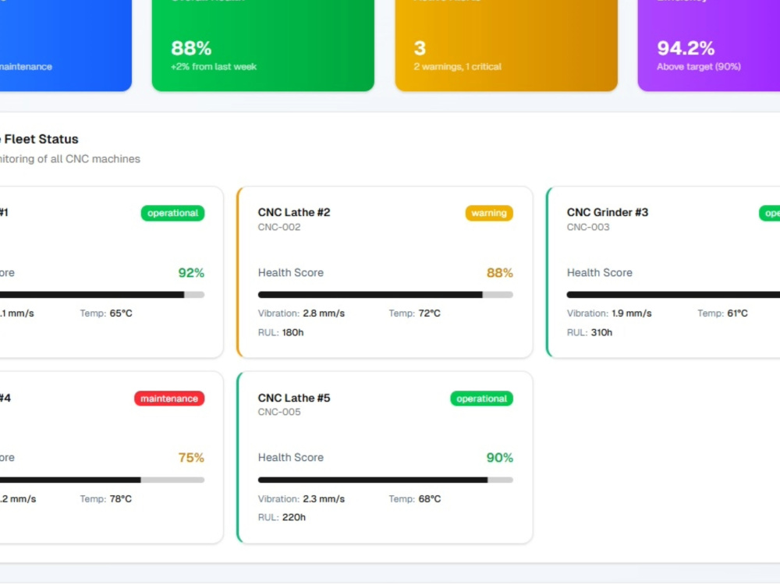Click the progress bar under the 75% score
Image resolution: width=780 pixels, height=585 pixels.
click(x=102, y=480)
